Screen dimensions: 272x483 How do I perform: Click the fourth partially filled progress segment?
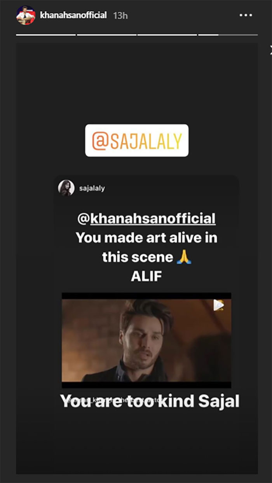(x=228, y=35)
